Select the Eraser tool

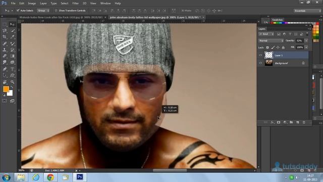pos(5,56)
